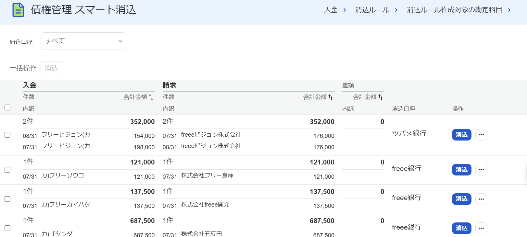527x237 pixels.
Task: Check the カ)フリーカイハツ row checkbox
Action: [7, 199]
